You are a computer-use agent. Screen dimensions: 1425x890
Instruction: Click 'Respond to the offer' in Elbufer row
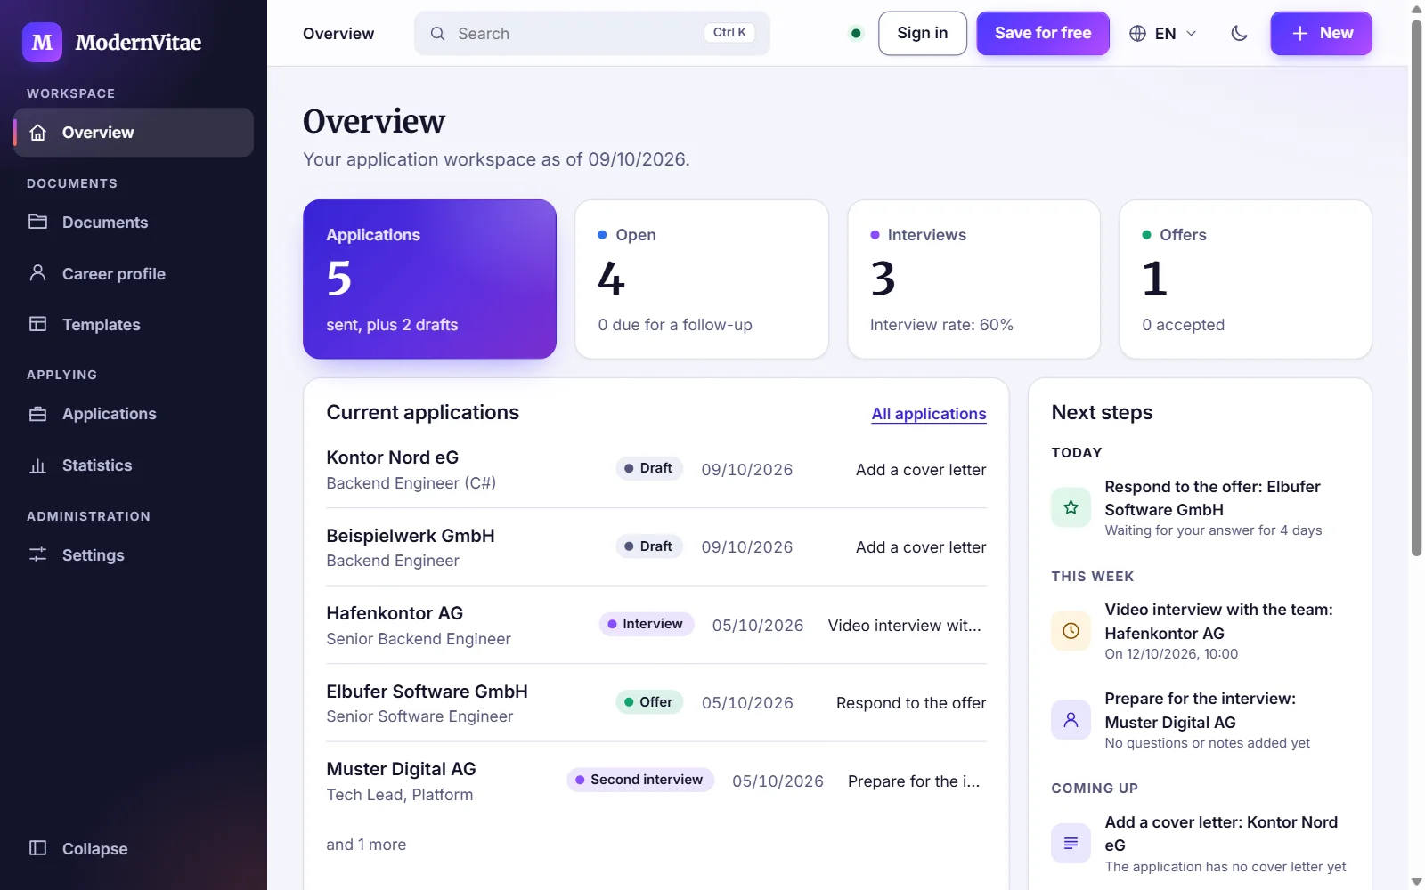(x=911, y=703)
